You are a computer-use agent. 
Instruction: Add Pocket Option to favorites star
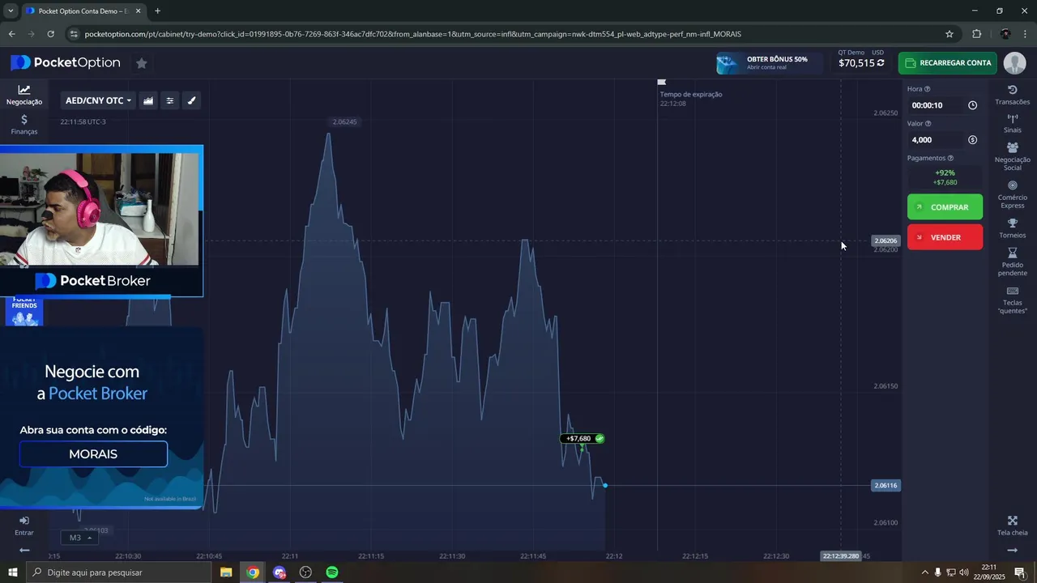142,63
